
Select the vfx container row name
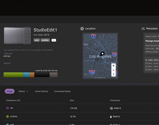coord(12,108)
